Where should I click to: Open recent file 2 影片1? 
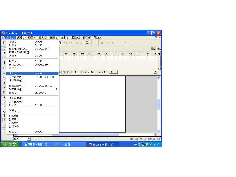click(32, 119)
